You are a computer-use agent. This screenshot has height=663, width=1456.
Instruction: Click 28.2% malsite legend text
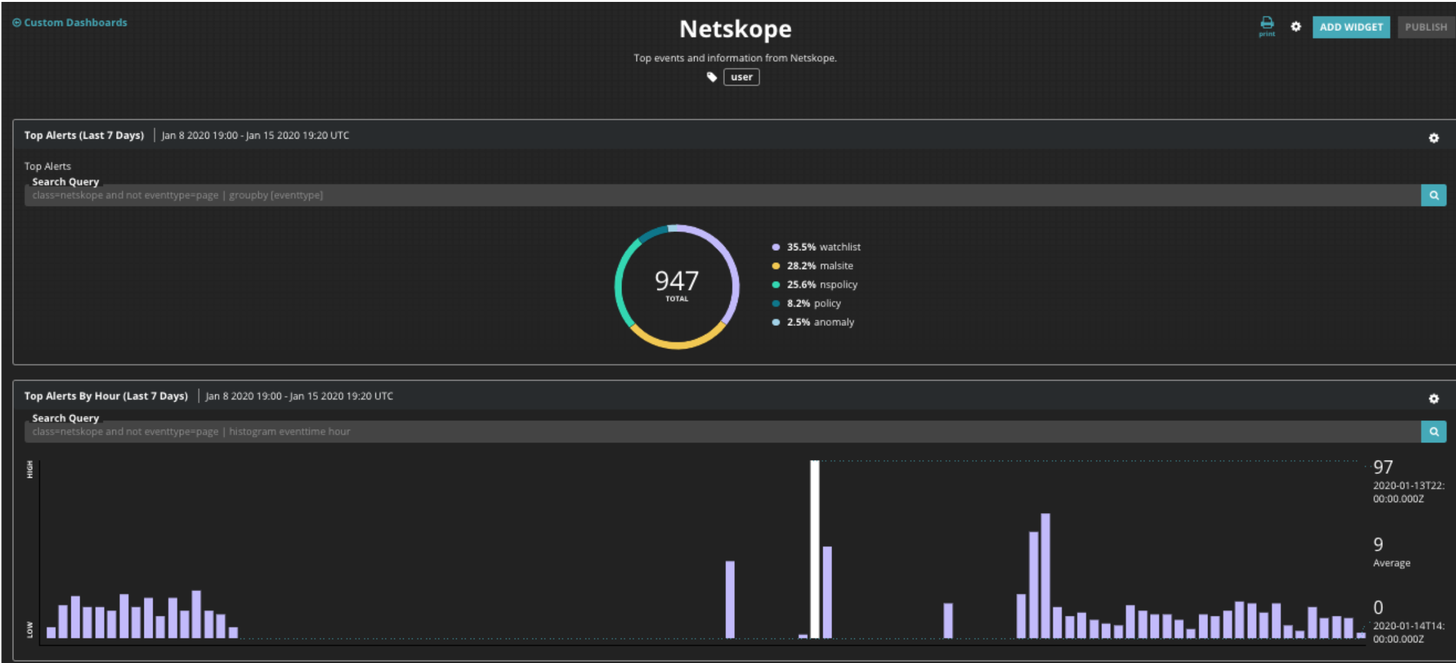point(819,266)
